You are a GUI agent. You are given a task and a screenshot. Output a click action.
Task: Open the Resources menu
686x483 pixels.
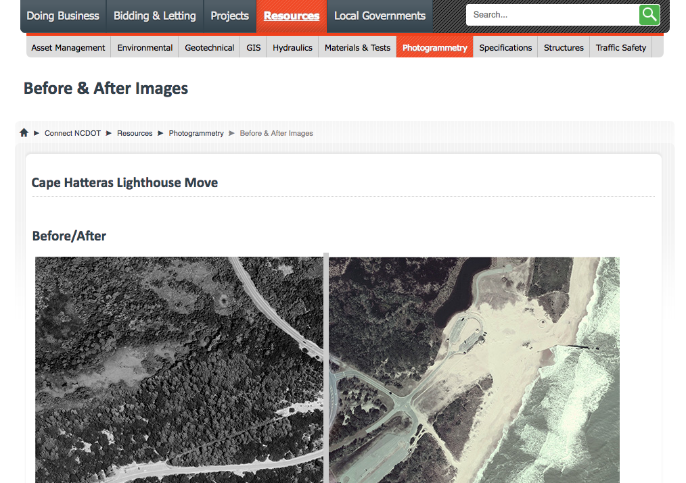tap(292, 16)
